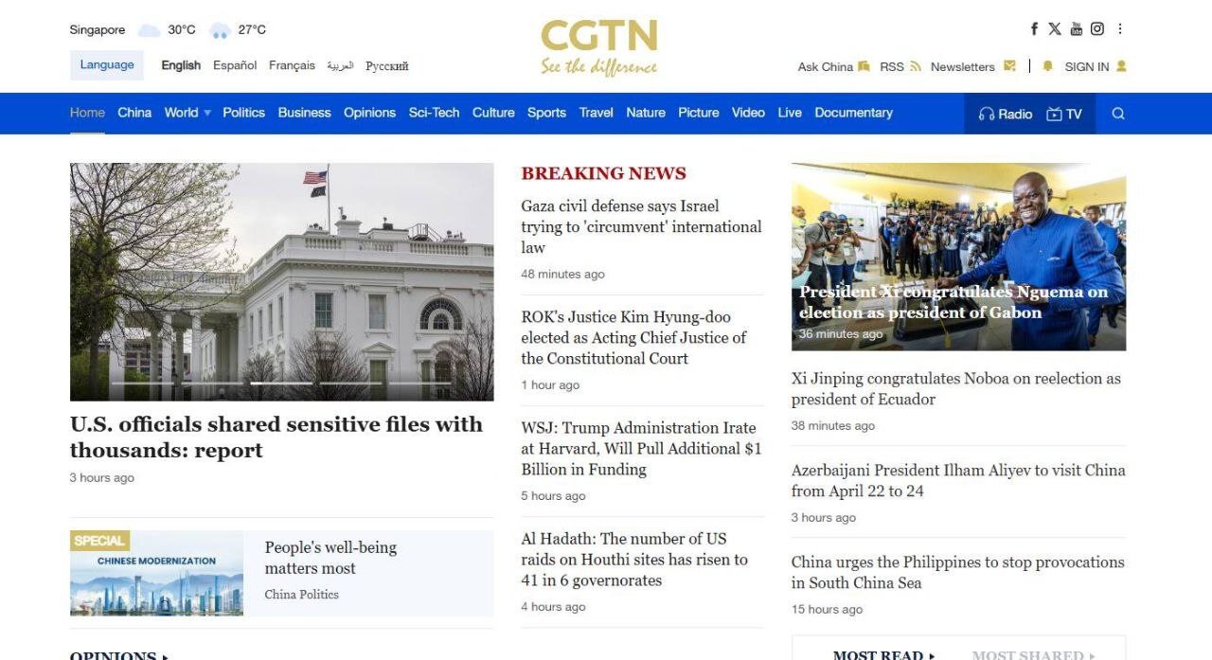Open the YouTube channel icon
Viewport: 1212px width, 660px height.
(x=1076, y=29)
